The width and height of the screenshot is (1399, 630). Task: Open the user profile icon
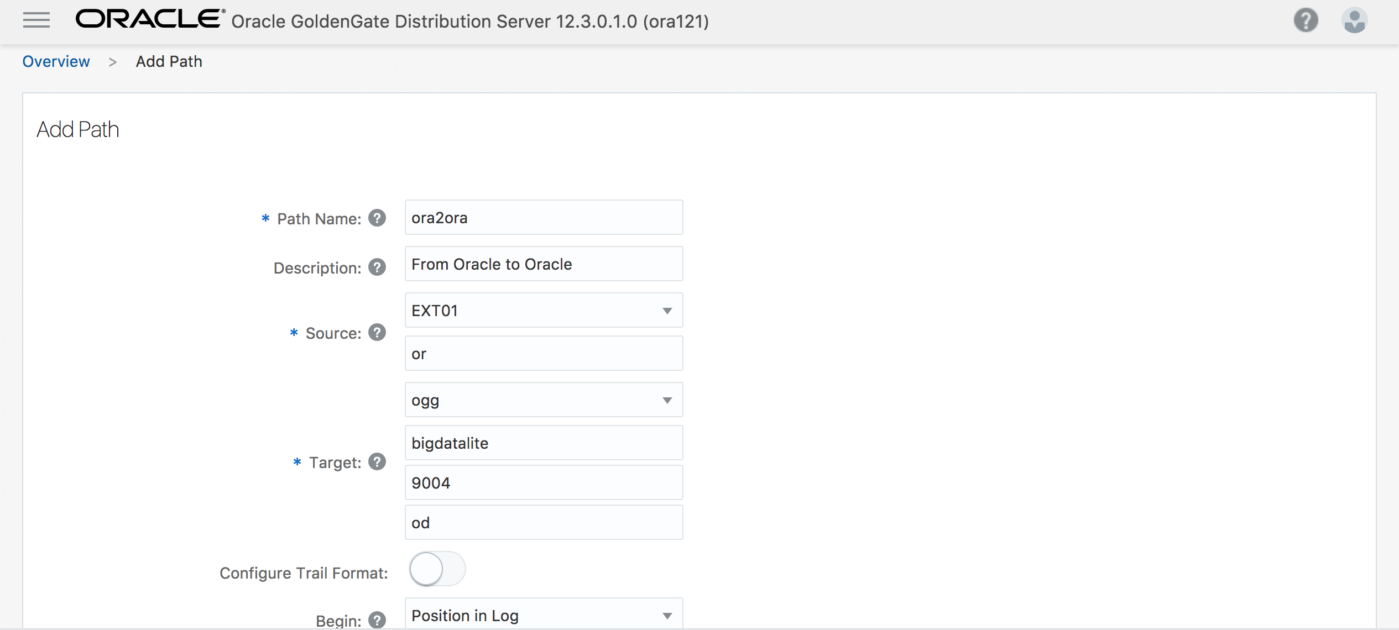pyautogui.click(x=1354, y=20)
